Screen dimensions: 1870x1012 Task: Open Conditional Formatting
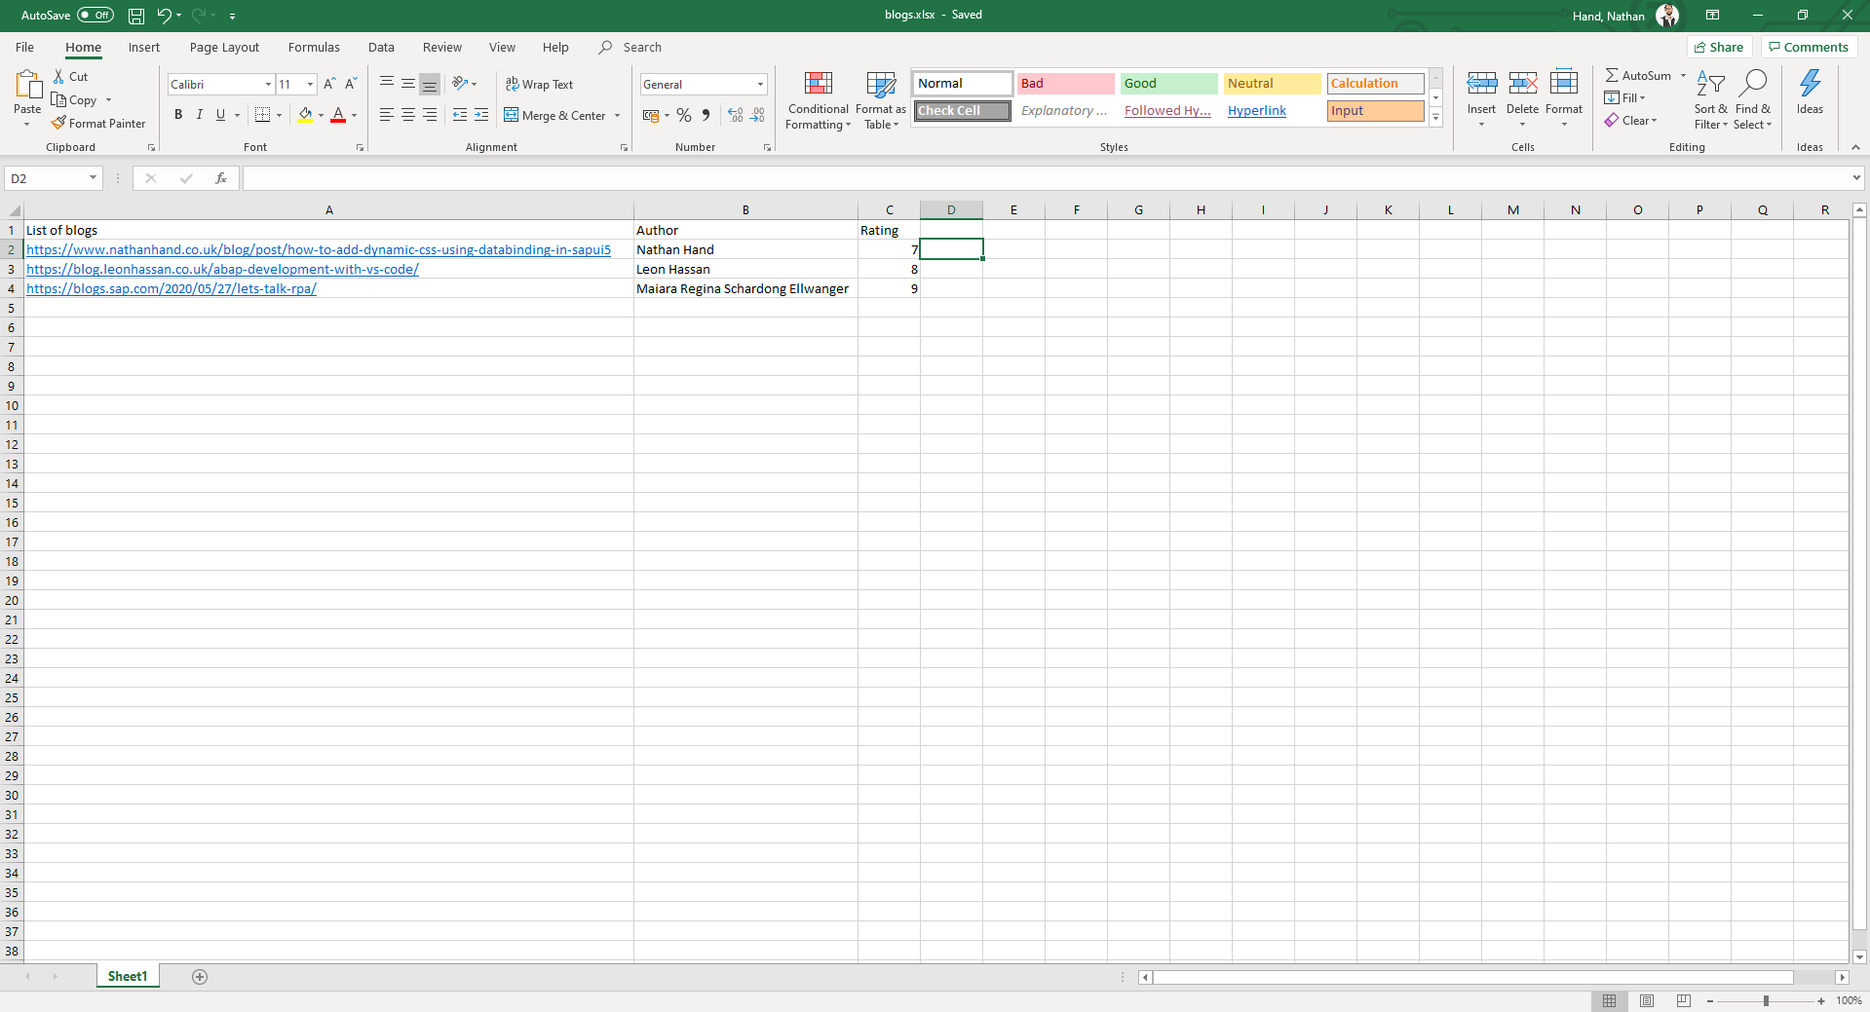pyautogui.click(x=819, y=100)
